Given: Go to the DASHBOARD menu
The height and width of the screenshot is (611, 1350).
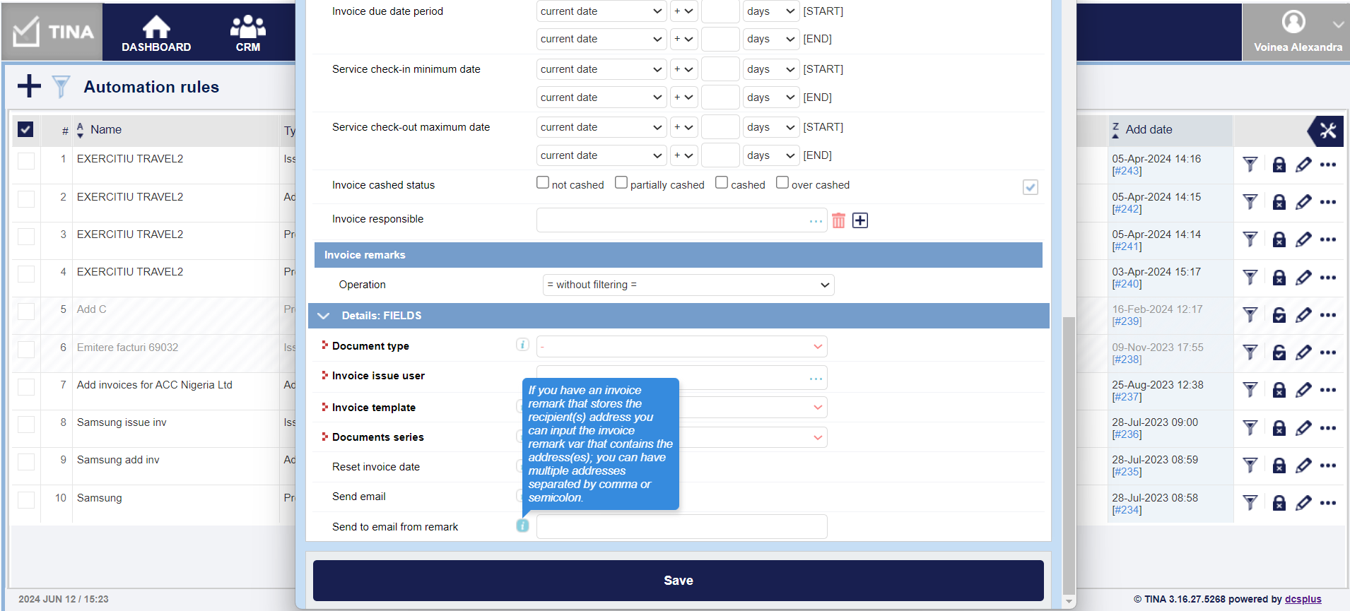Looking at the screenshot, I should [x=156, y=33].
